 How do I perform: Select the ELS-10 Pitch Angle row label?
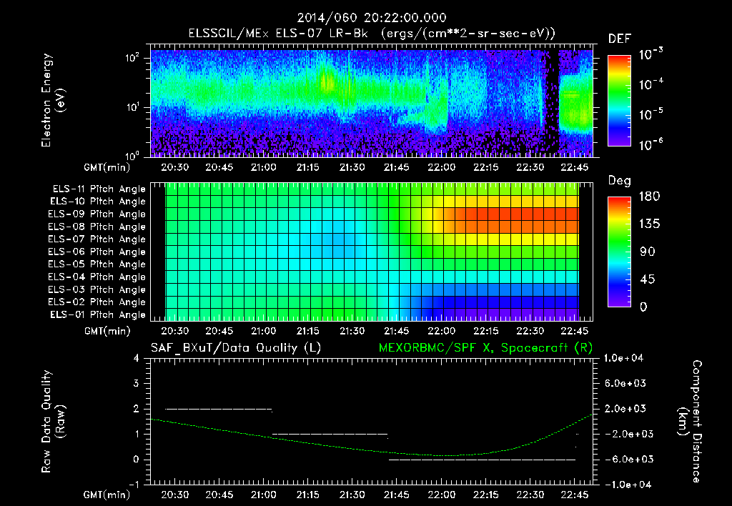click(98, 202)
